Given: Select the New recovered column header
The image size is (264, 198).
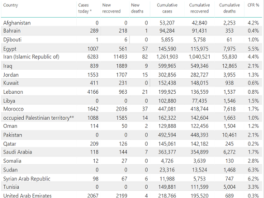Looking at the screenshot, I should (111, 8).
